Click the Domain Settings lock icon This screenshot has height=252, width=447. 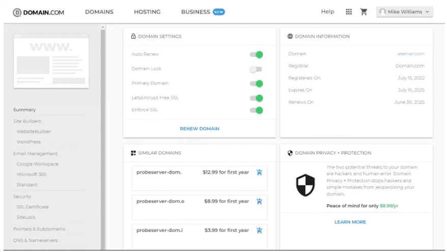(133, 36)
